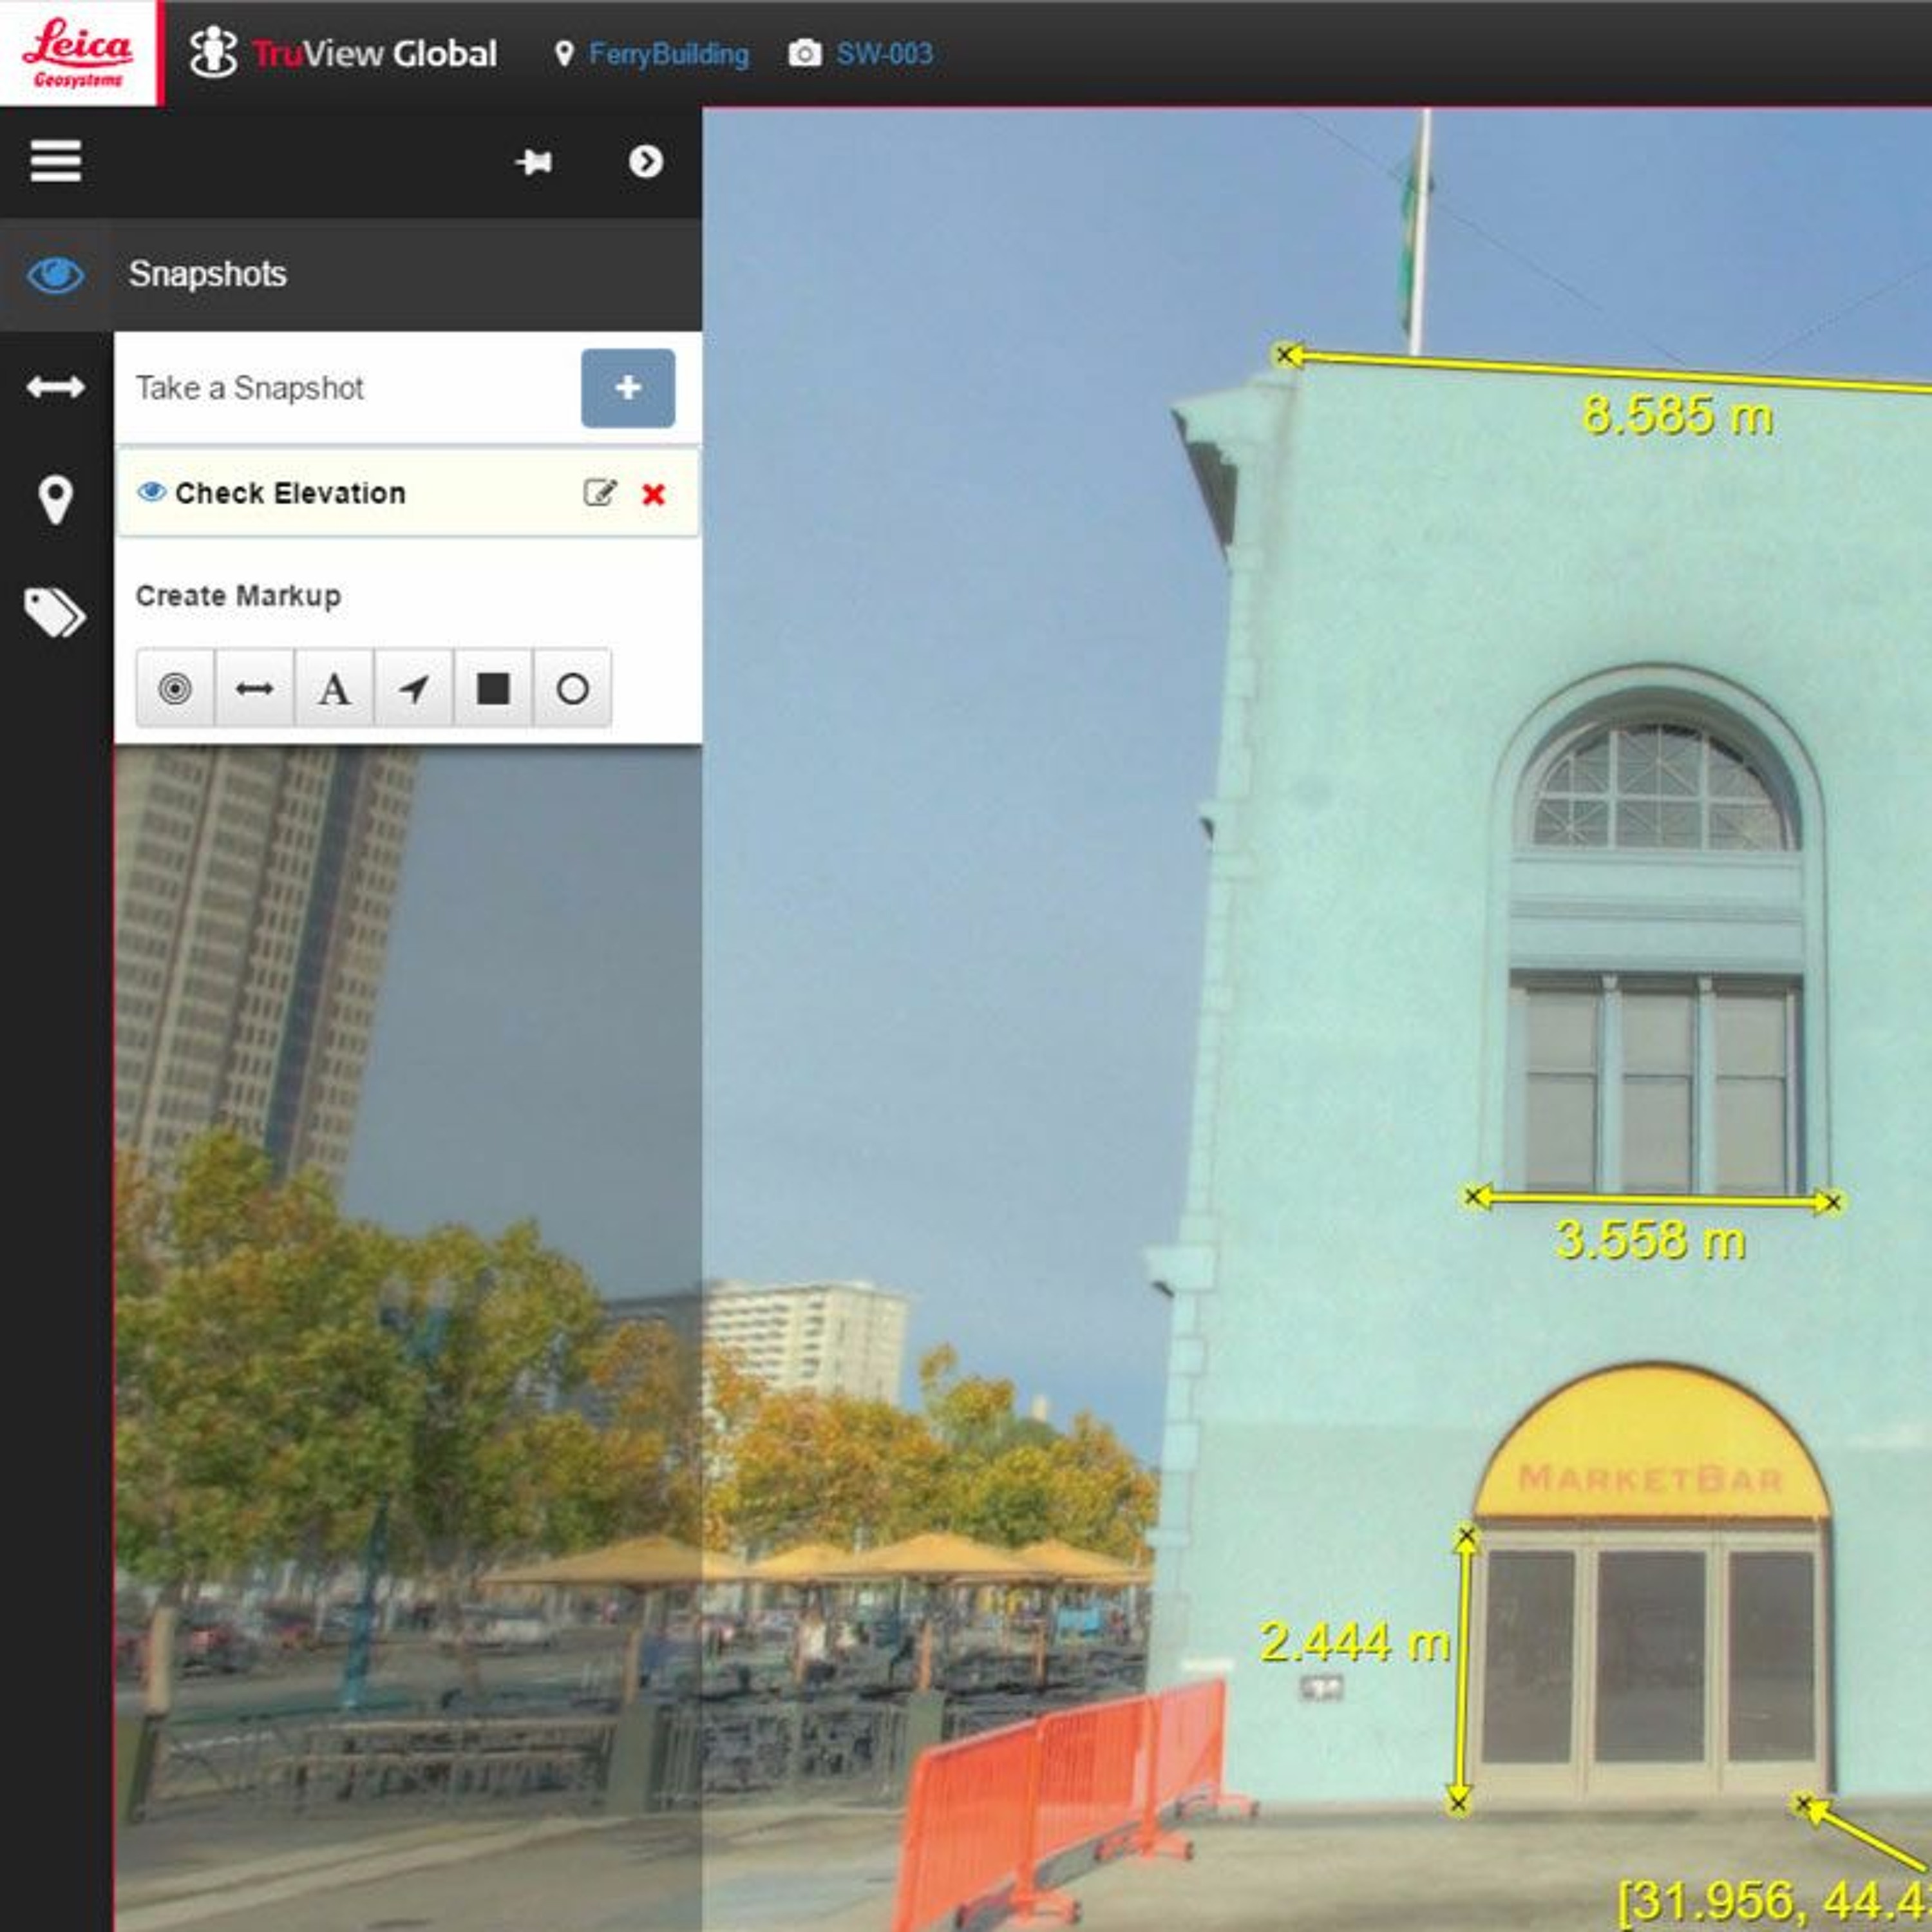1932x1932 pixels.
Task: Select the arrow markup tool
Action: click(x=413, y=688)
